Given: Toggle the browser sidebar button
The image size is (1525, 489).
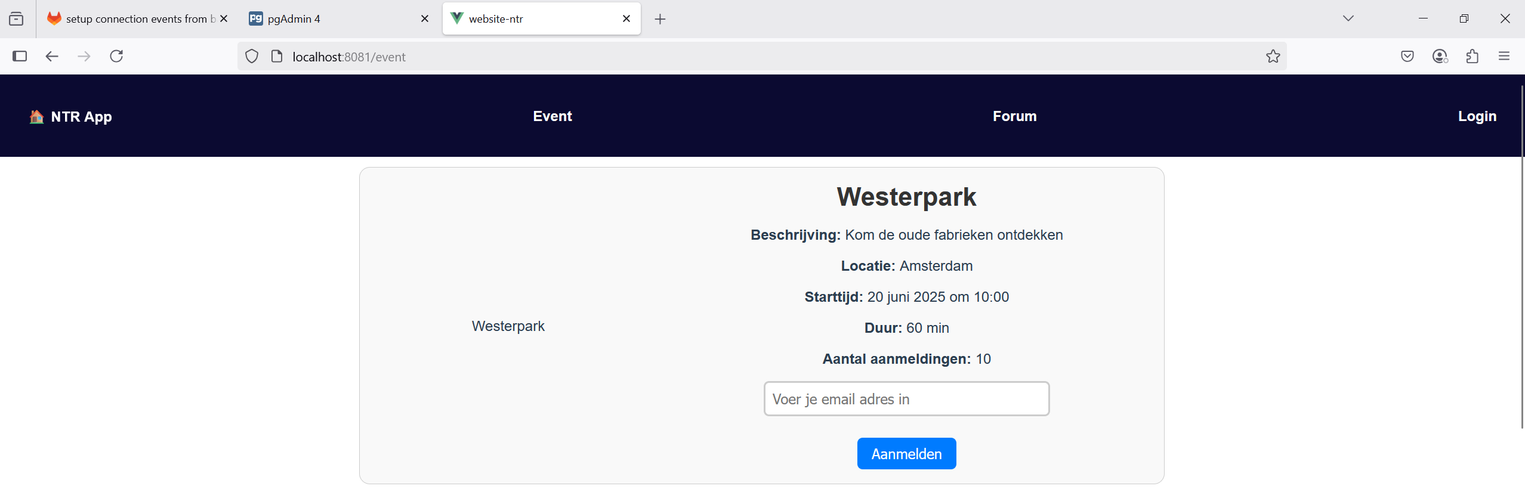Looking at the screenshot, I should pos(20,56).
